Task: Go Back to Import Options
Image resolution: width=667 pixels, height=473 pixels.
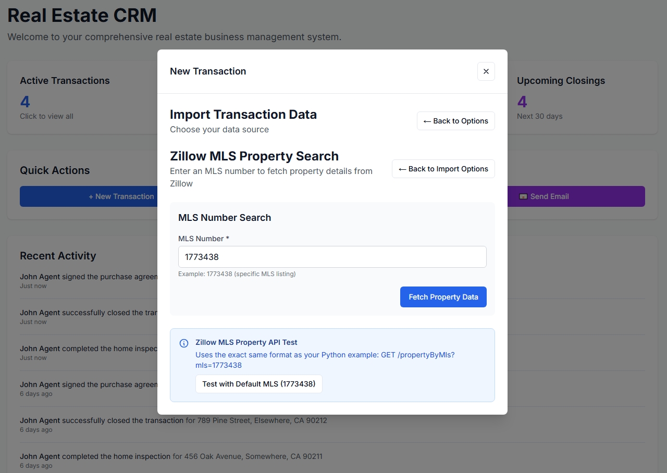Action: (x=443, y=169)
